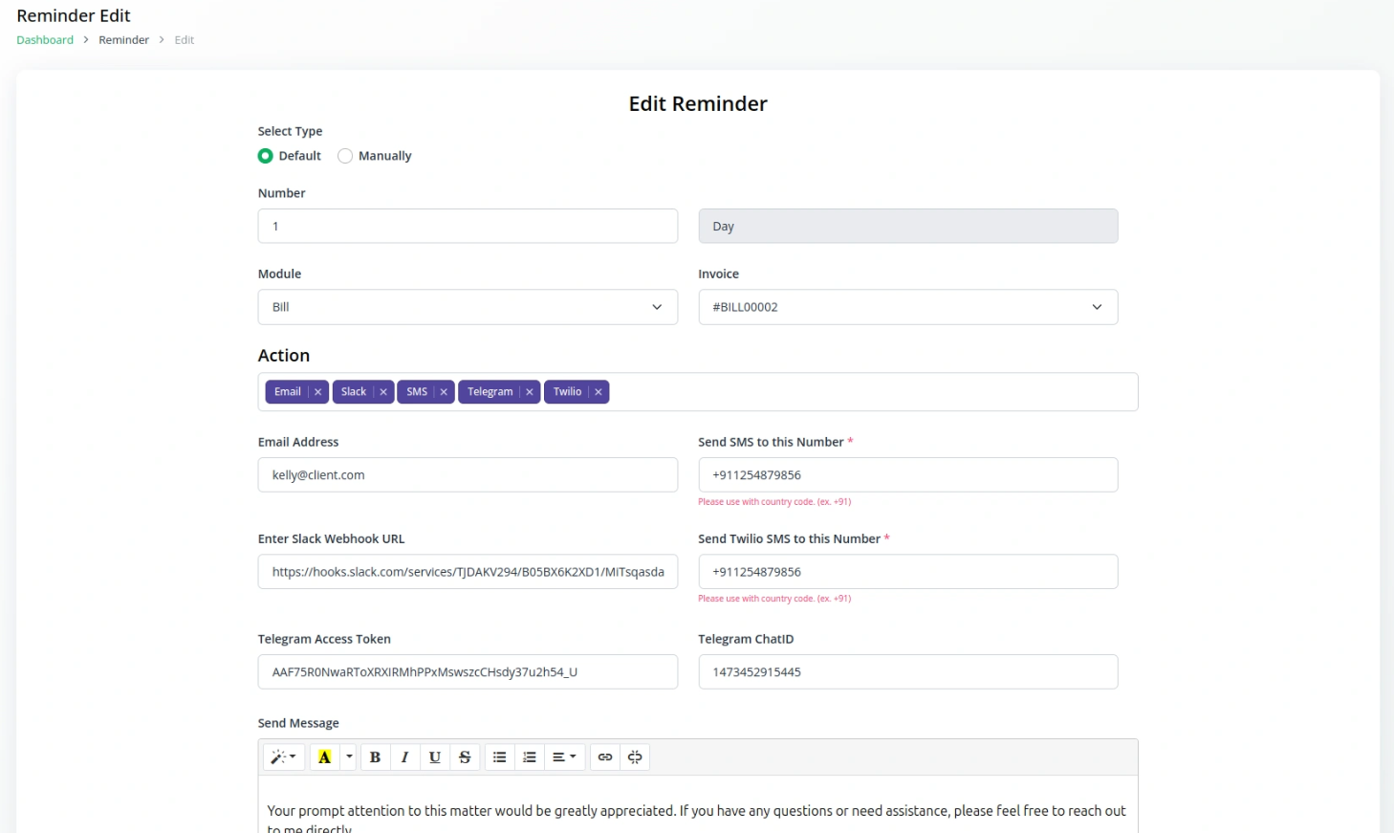Image resolution: width=1394 pixels, height=833 pixels.
Task: Remove the SMS action tag
Action: 444,392
